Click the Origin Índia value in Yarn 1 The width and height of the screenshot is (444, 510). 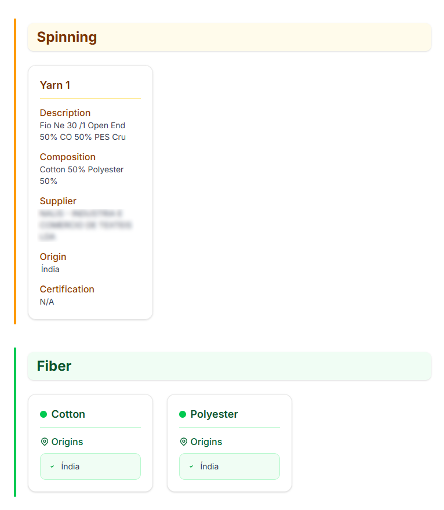50,269
